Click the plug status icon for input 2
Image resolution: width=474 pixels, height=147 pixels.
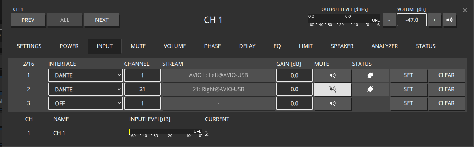coord(370,89)
